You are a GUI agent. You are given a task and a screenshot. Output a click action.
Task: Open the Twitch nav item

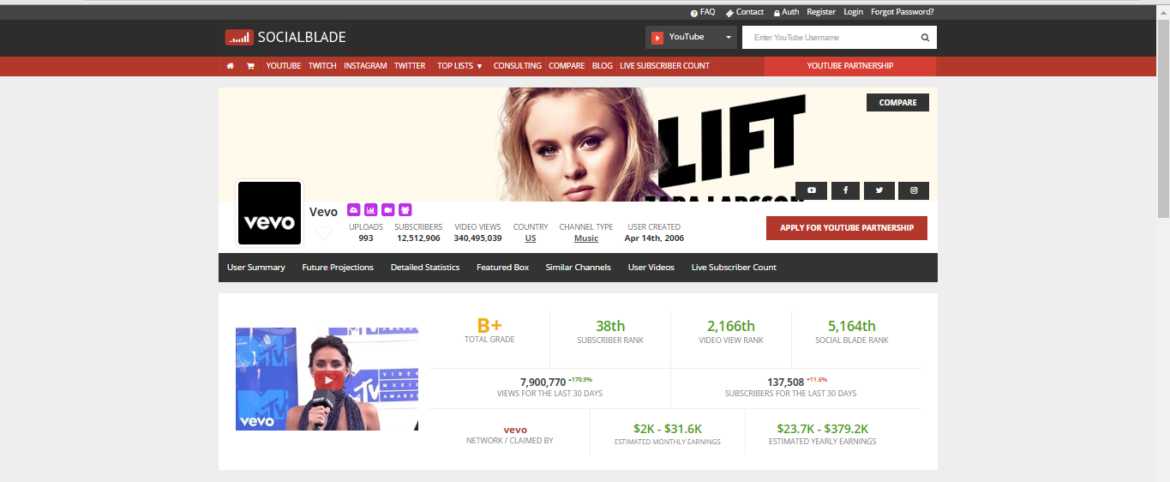(x=322, y=66)
